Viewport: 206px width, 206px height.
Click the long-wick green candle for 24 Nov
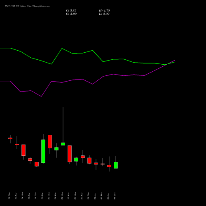(x=63, y=144)
